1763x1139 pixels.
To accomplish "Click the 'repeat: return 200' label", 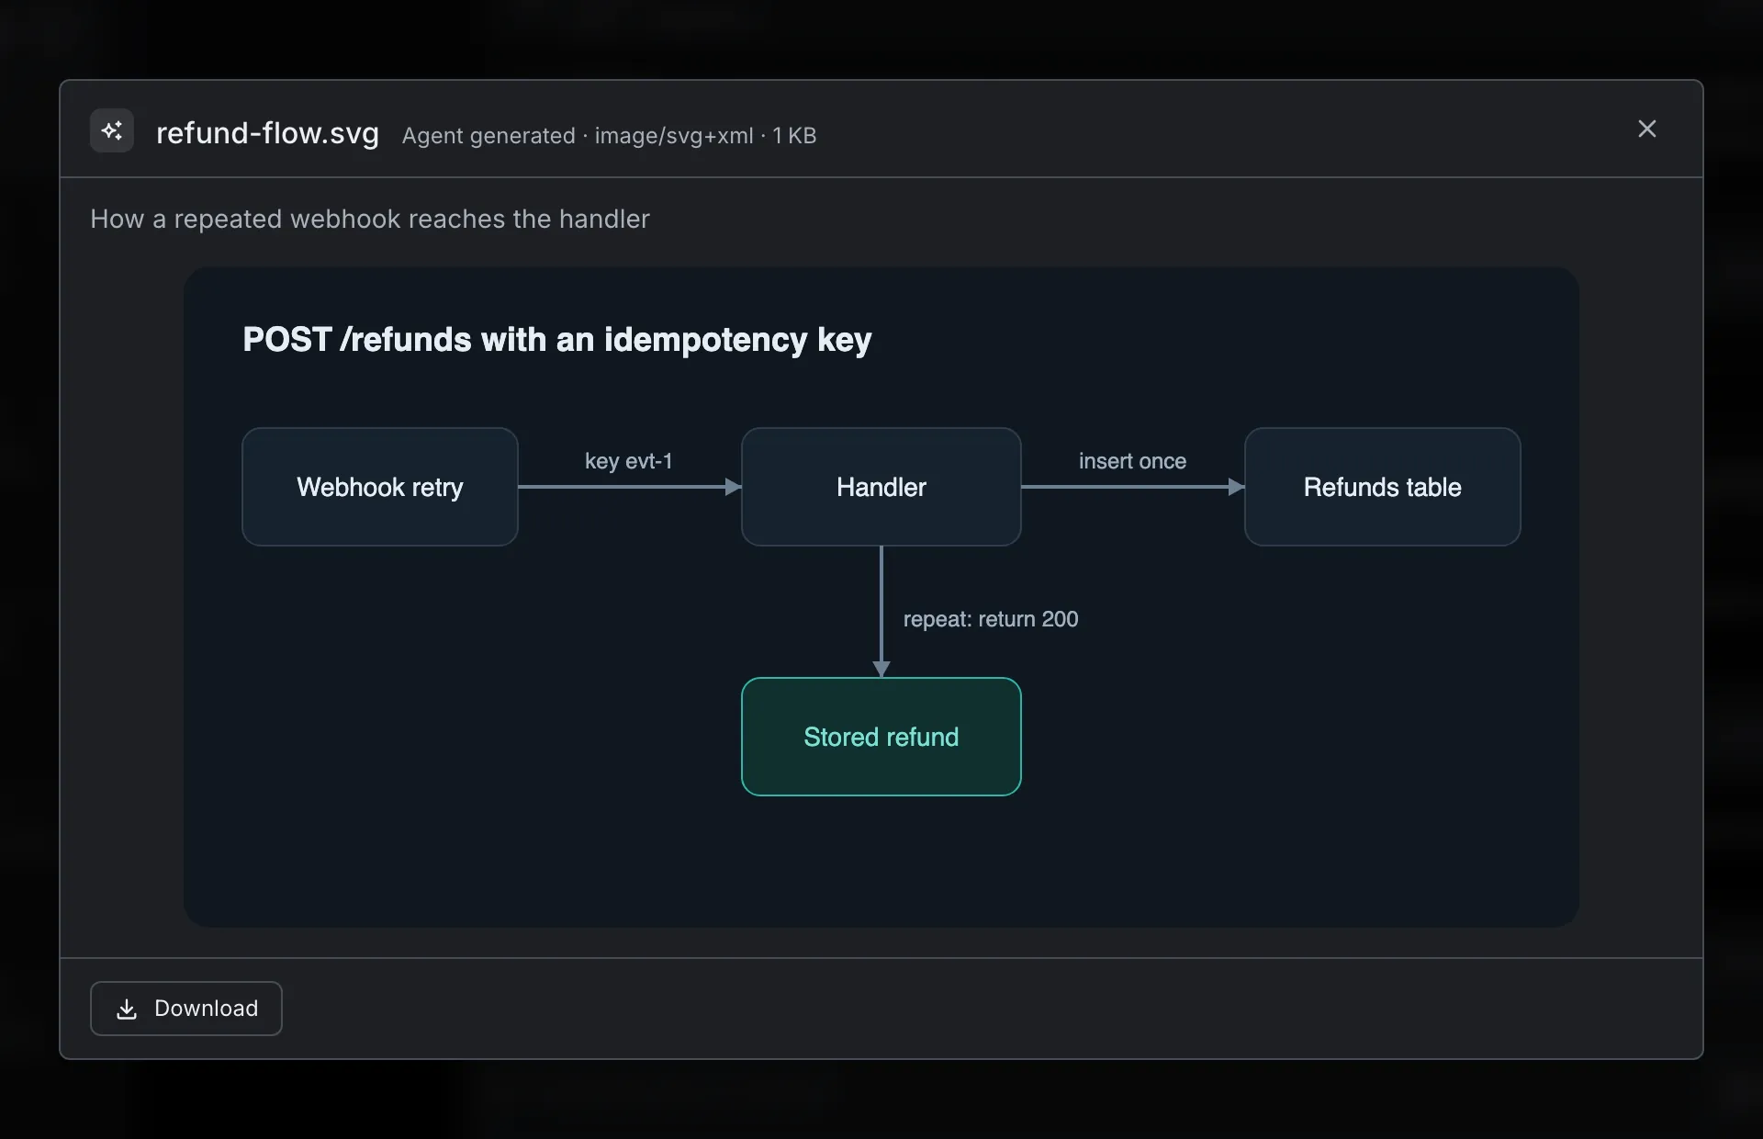I will click(x=991, y=619).
